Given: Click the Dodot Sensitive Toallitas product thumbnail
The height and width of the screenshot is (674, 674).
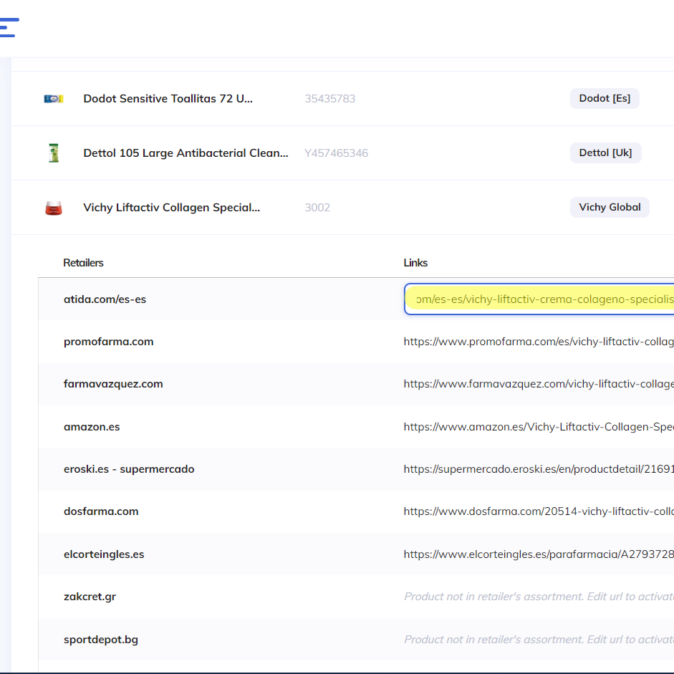Looking at the screenshot, I should click(54, 99).
